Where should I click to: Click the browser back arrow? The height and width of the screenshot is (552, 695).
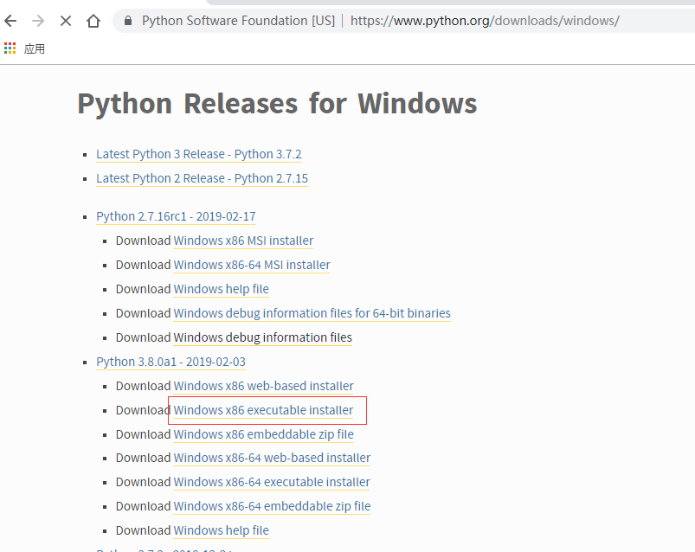click(x=10, y=21)
